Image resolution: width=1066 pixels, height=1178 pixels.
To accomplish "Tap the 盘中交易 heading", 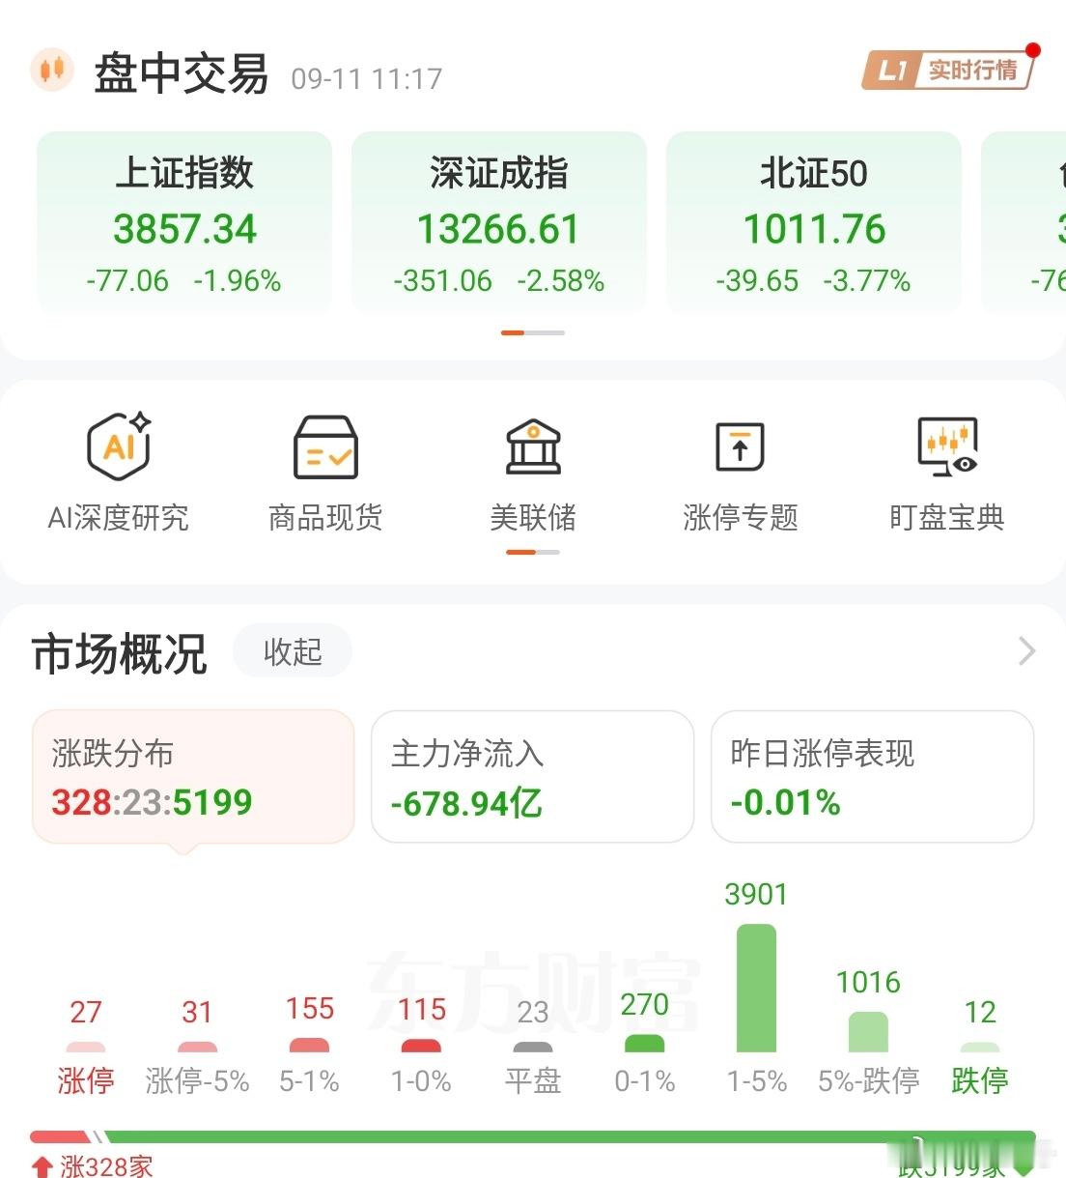I will 182,73.
